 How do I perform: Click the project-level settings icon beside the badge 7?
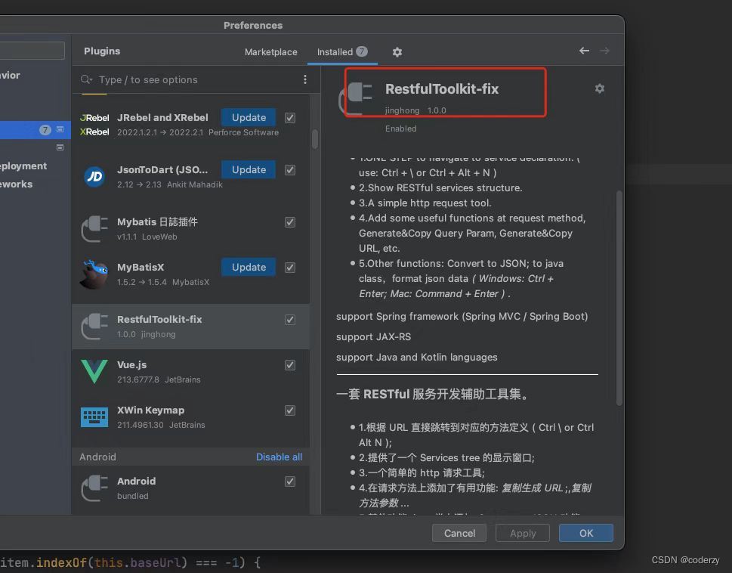60,129
